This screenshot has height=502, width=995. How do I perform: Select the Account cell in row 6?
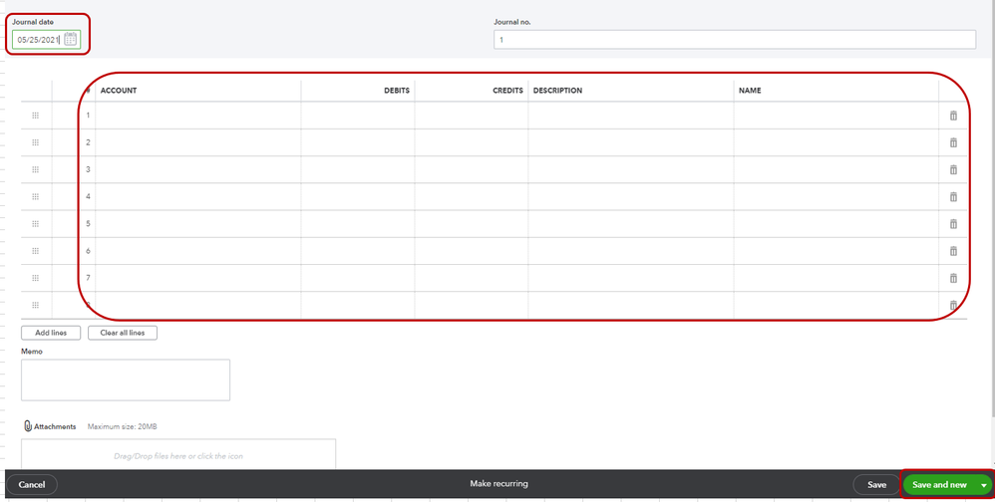coord(198,251)
